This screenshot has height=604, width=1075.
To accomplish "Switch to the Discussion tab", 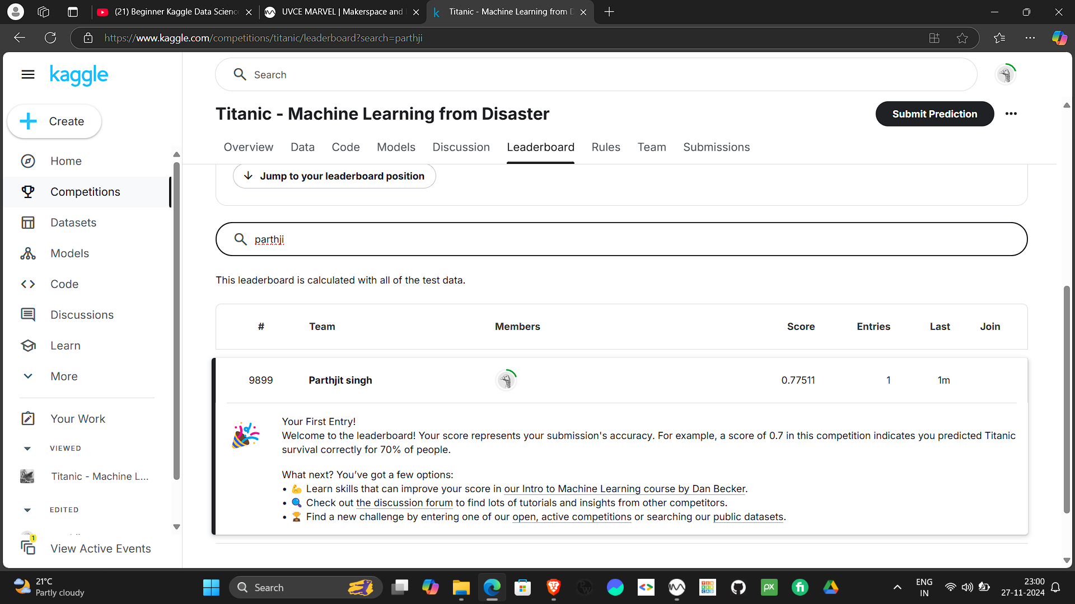I will click(x=461, y=147).
